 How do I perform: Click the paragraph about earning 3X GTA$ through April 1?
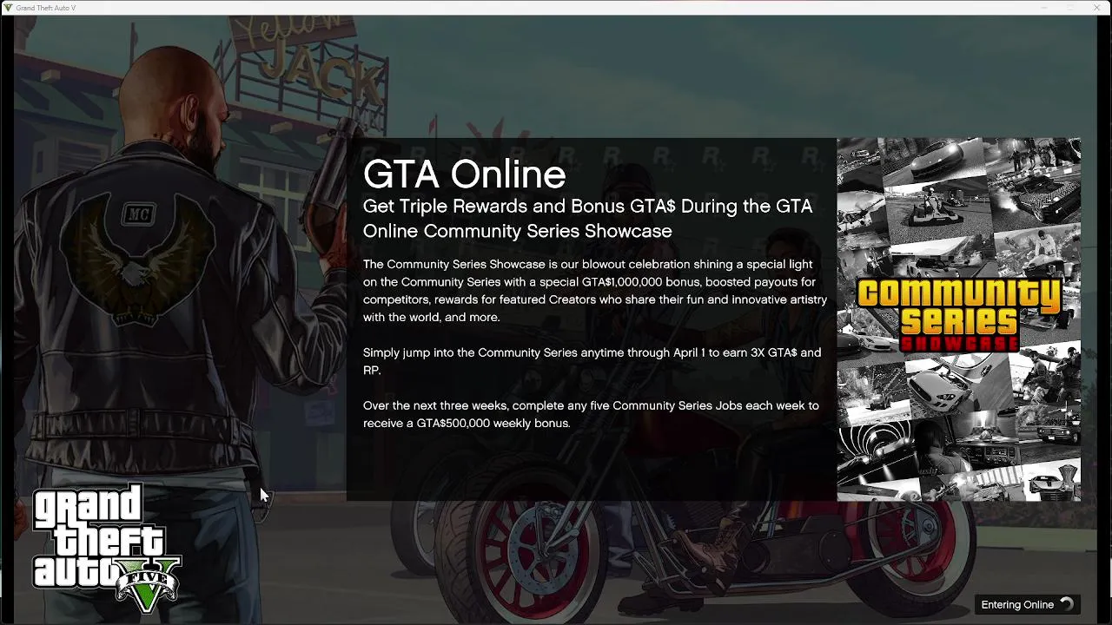point(592,361)
